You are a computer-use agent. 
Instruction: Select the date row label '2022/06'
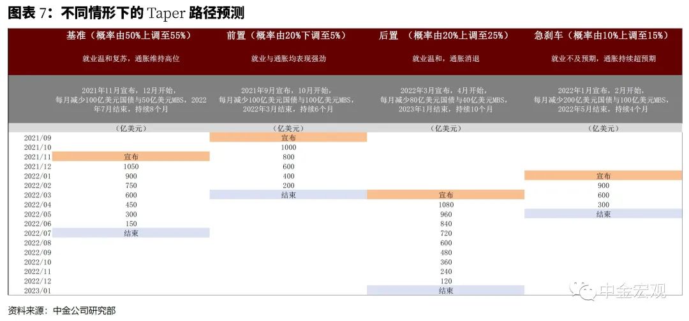36,224
